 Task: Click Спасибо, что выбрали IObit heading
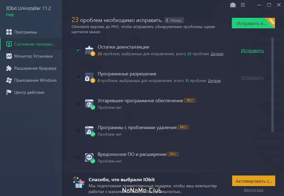(121, 179)
